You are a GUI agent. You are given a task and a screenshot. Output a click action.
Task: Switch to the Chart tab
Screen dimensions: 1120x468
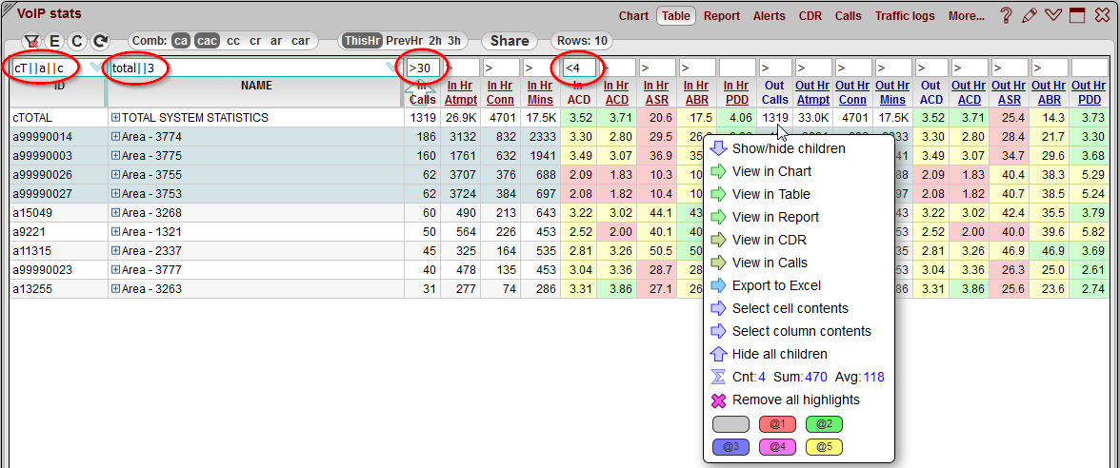(633, 15)
